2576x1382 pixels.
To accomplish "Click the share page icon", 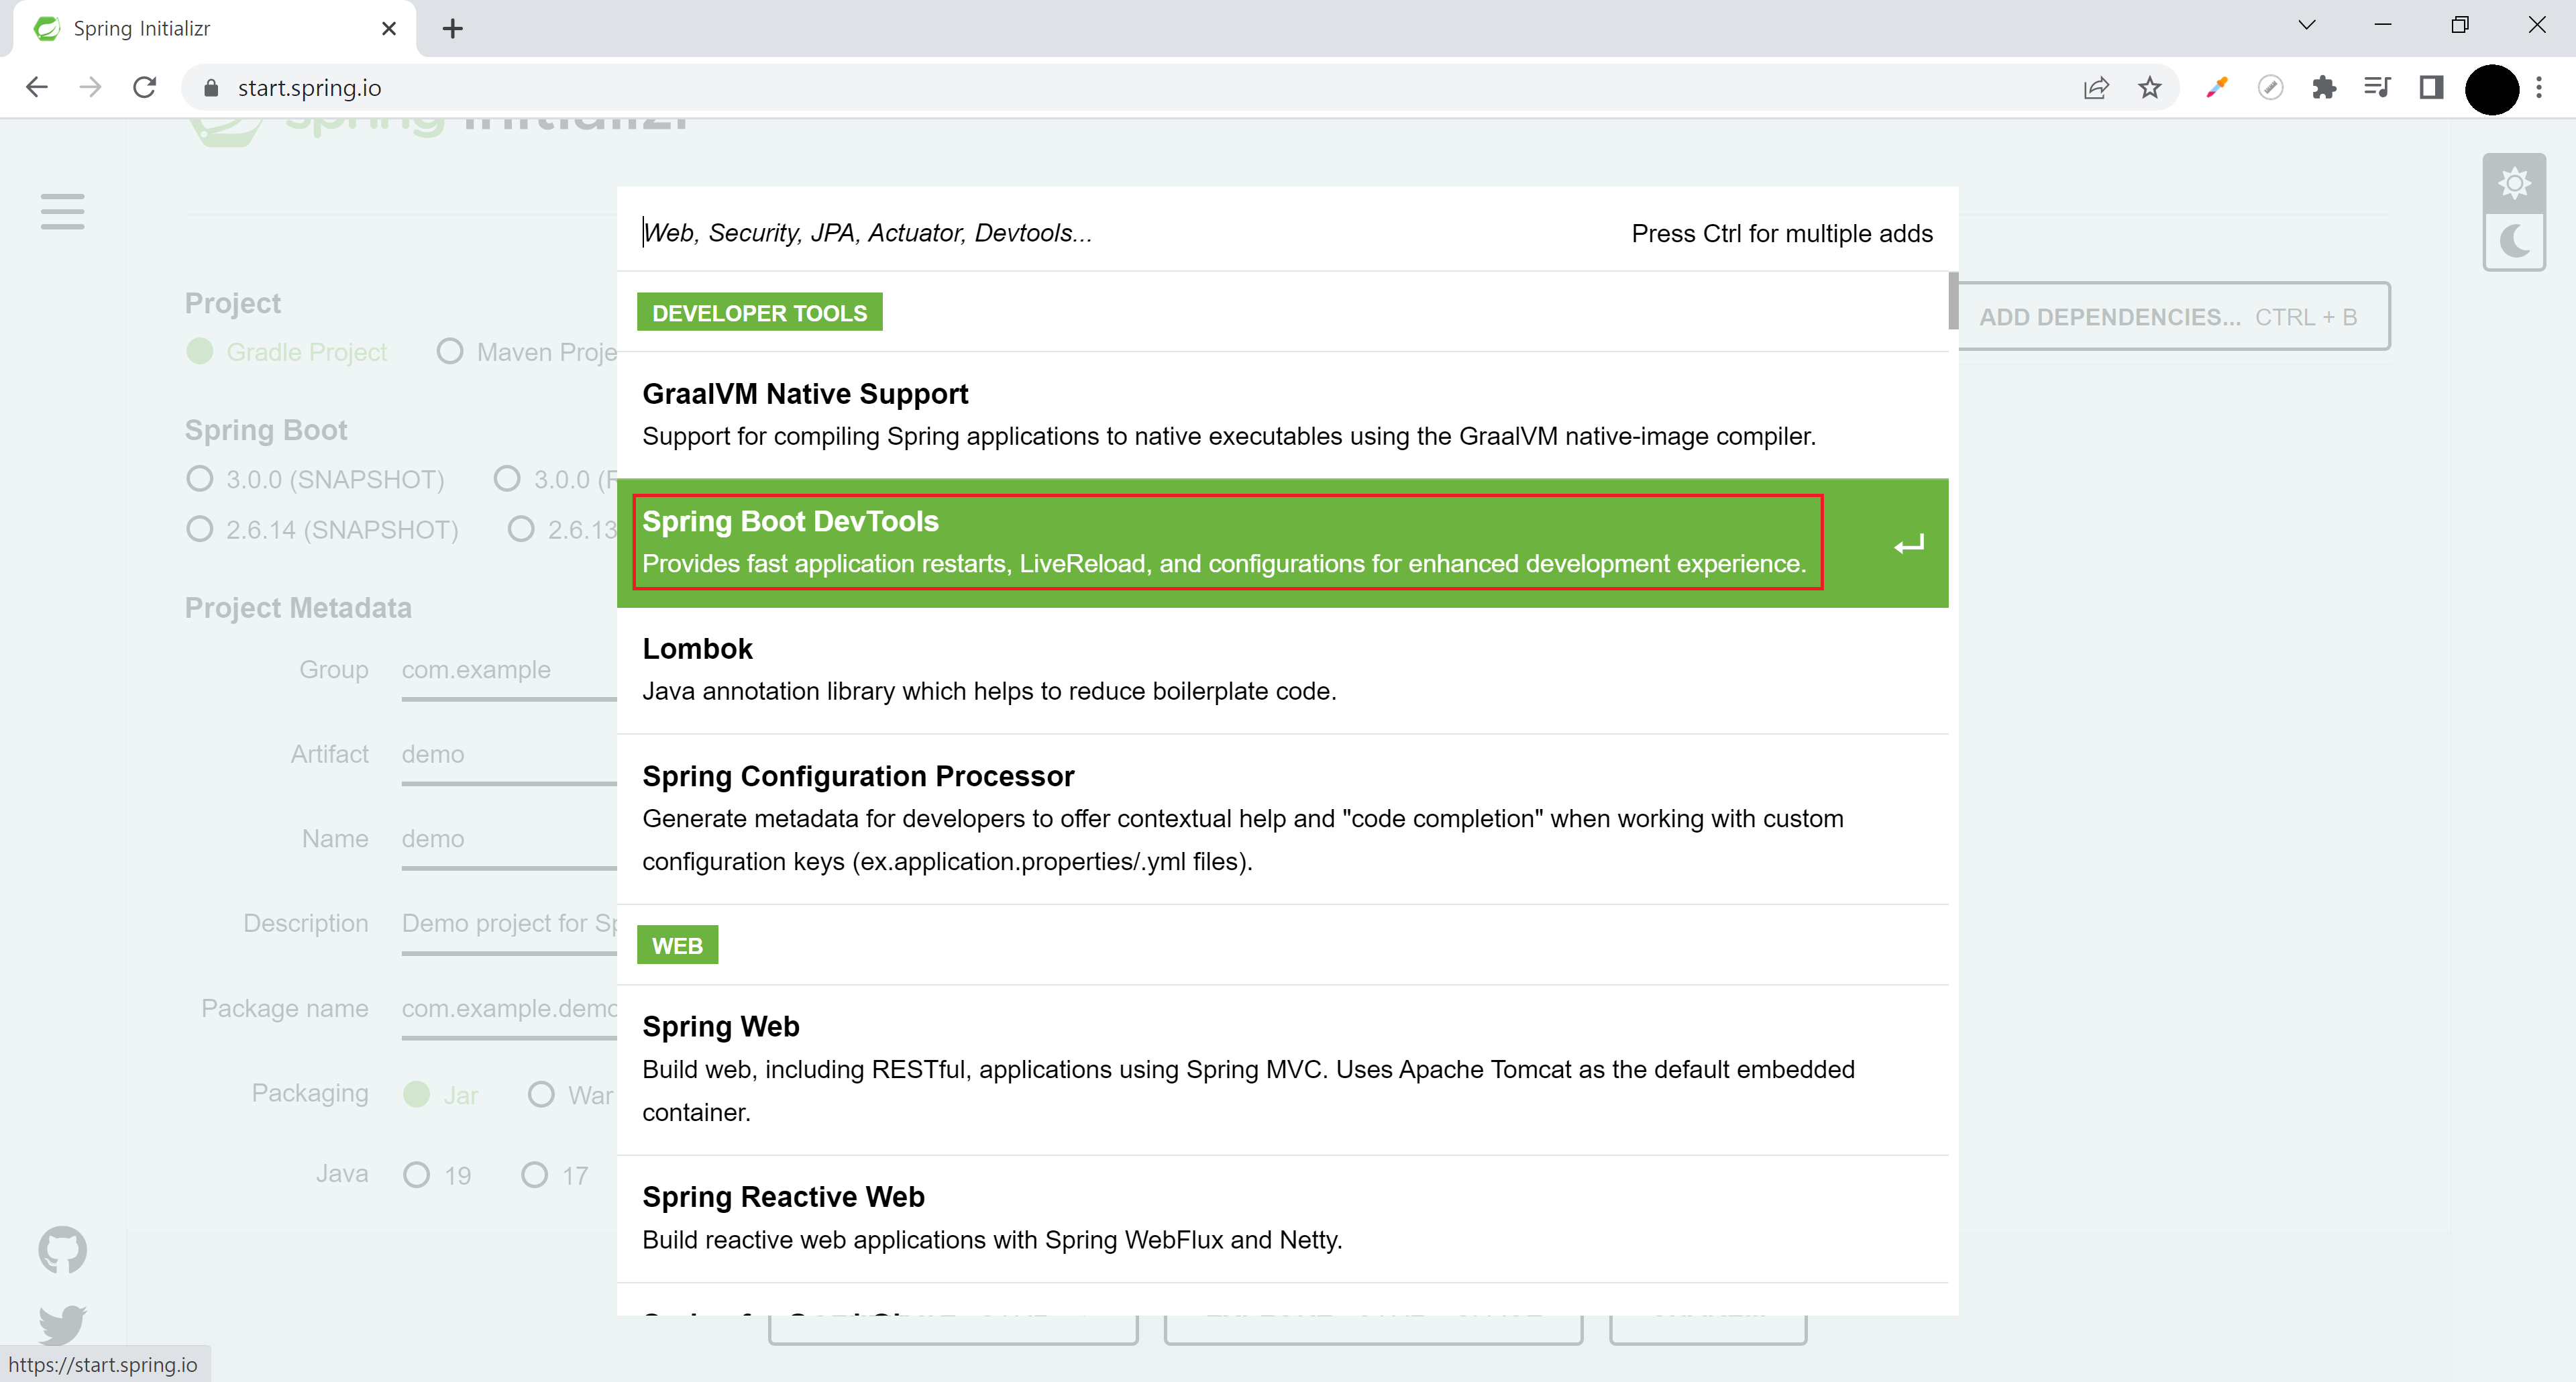I will [x=2096, y=88].
